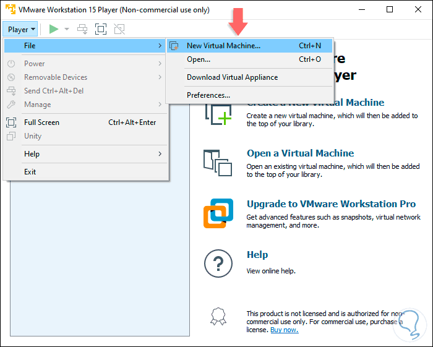This screenshot has height=347, width=433.
Task: Choose Send Ctrl+Alt+Del menu entry
Action: (x=85, y=91)
